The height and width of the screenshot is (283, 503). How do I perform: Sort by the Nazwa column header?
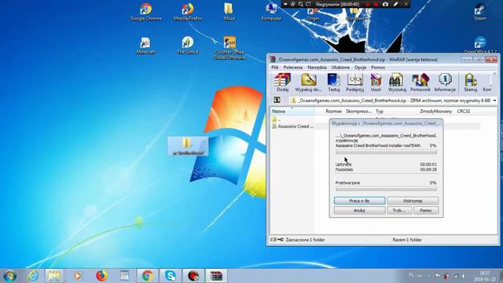[x=292, y=111]
